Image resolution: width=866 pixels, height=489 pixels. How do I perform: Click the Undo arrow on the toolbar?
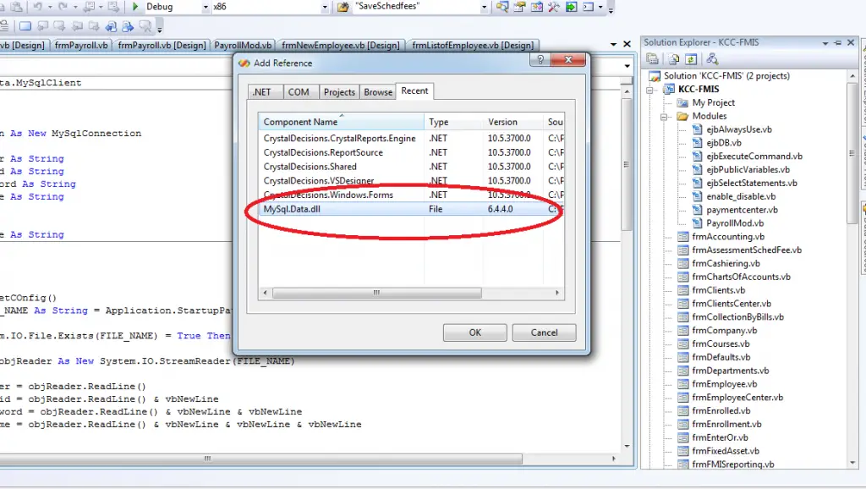pyautogui.click(x=38, y=7)
